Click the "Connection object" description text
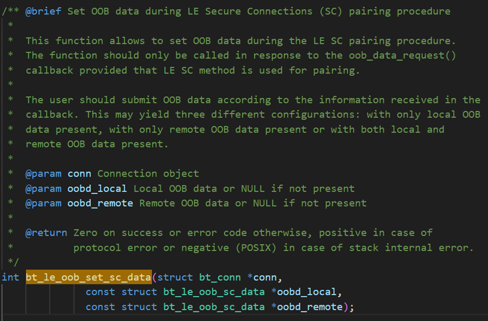This screenshot has width=488, height=321. (148, 174)
